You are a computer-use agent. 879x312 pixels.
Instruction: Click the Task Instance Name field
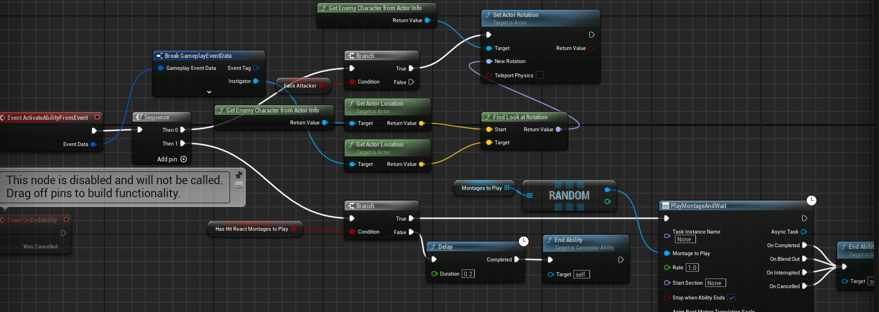684,240
